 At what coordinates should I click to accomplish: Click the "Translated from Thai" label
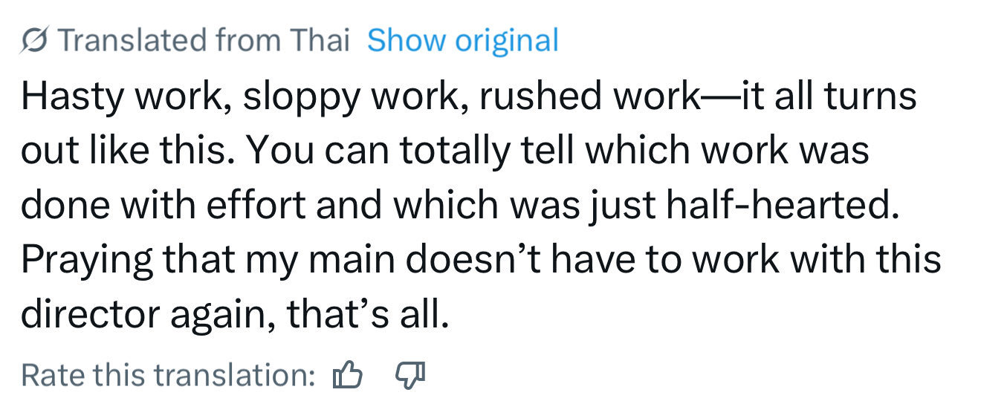pos(202,41)
